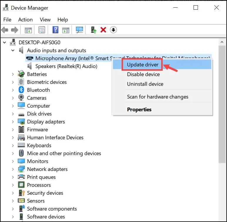227x222 pixels.
Task: Click the Disk drives icon
Action: (x=21, y=114)
